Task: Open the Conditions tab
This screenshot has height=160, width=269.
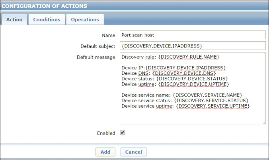Action: click(47, 19)
